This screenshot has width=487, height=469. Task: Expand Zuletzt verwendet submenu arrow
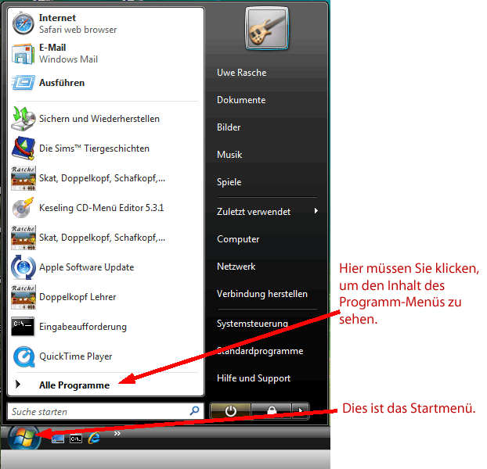316,211
